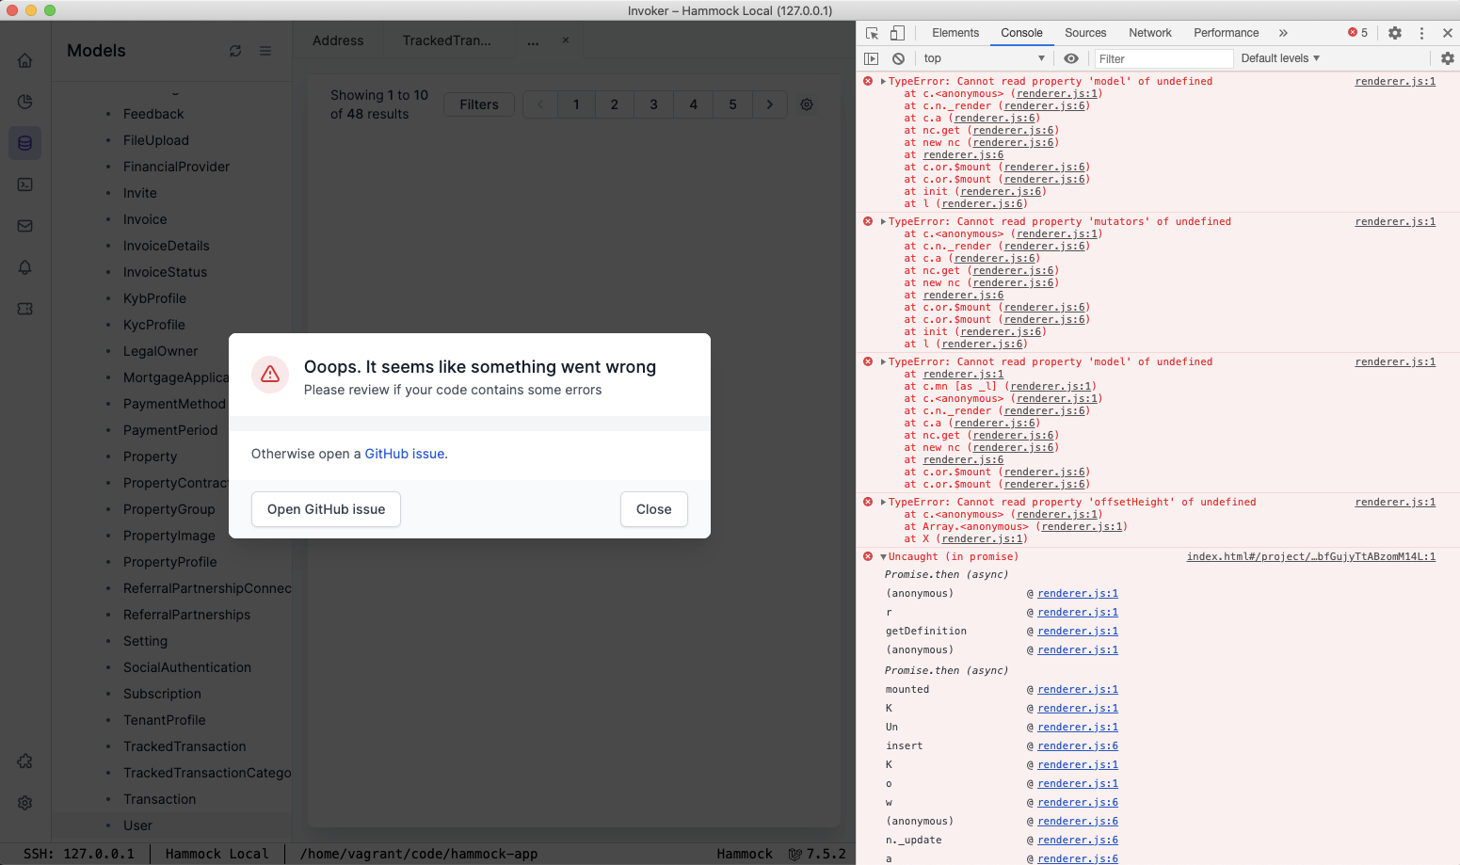Screen dimensions: 1460x865
Task: Select the pie chart analytics icon
Action: [24, 102]
